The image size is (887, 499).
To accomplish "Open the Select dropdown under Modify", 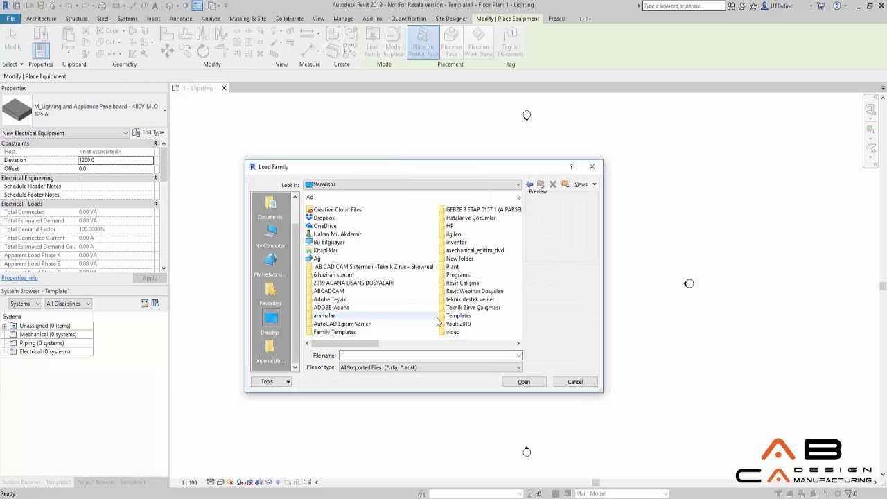I will pyautogui.click(x=12, y=64).
